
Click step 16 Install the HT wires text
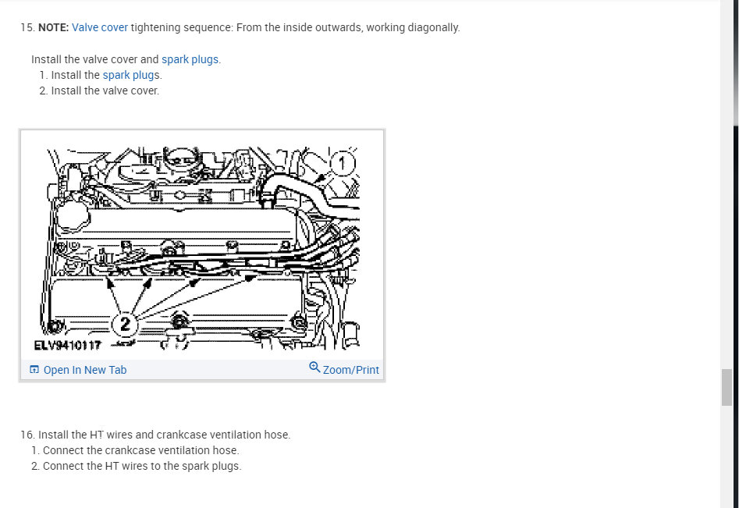click(x=164, y=435)
